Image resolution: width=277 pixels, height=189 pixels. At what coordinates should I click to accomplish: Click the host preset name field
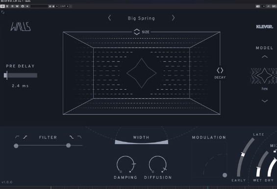[39, 6]
